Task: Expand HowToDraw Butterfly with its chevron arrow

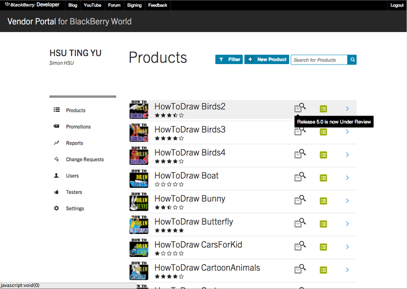Action: coord(347,224)
